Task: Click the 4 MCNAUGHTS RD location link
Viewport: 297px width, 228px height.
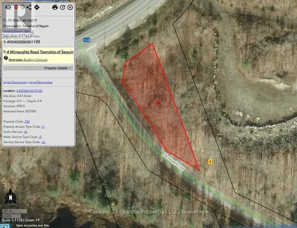Action: tap(29, 91)
